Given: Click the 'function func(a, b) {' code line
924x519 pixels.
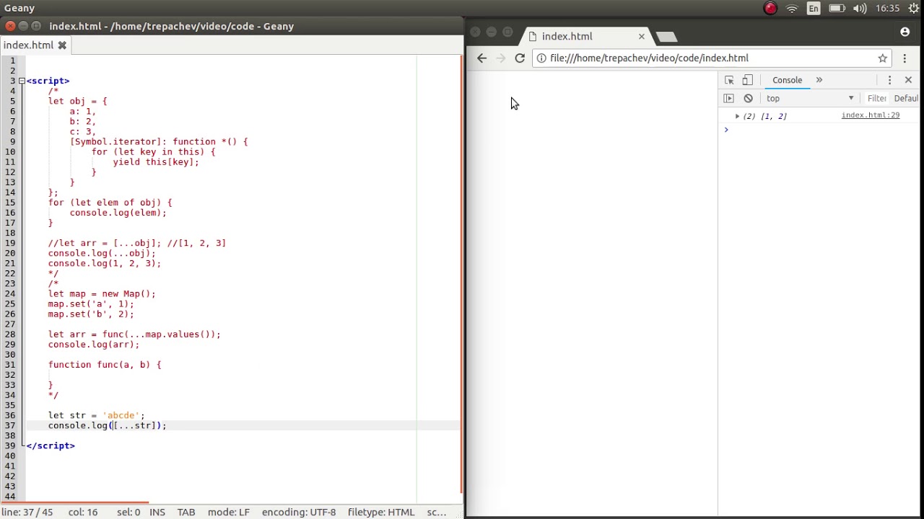Looking at the screenshot, I should [x=105, y=365].
